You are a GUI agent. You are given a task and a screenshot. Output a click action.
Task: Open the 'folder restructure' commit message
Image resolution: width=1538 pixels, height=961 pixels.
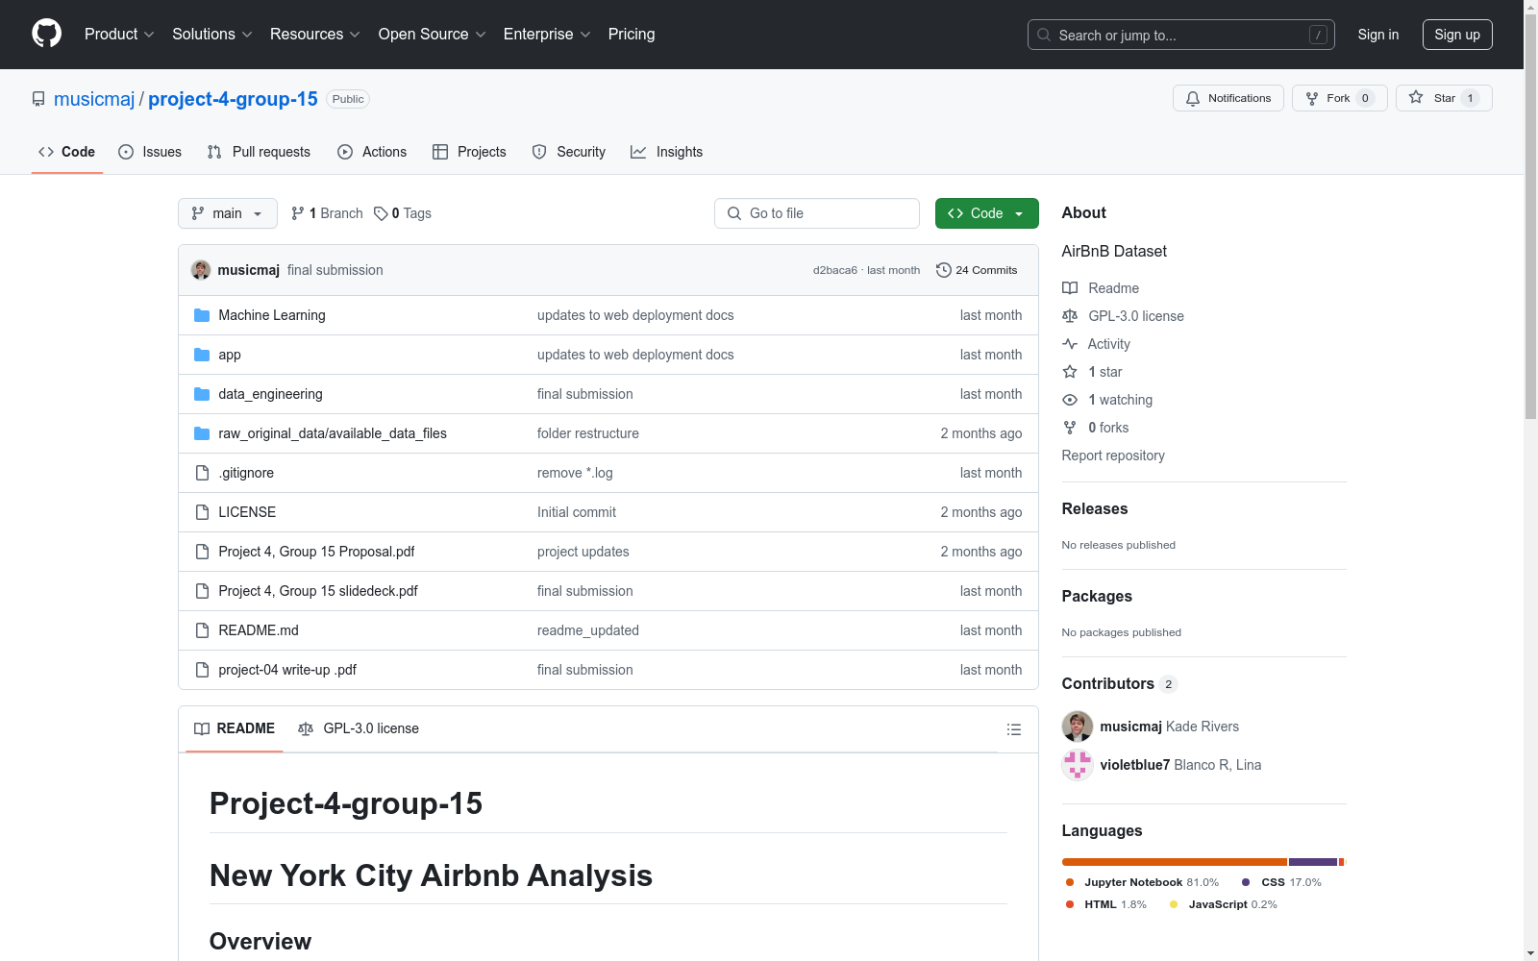[x=588, y=433]
